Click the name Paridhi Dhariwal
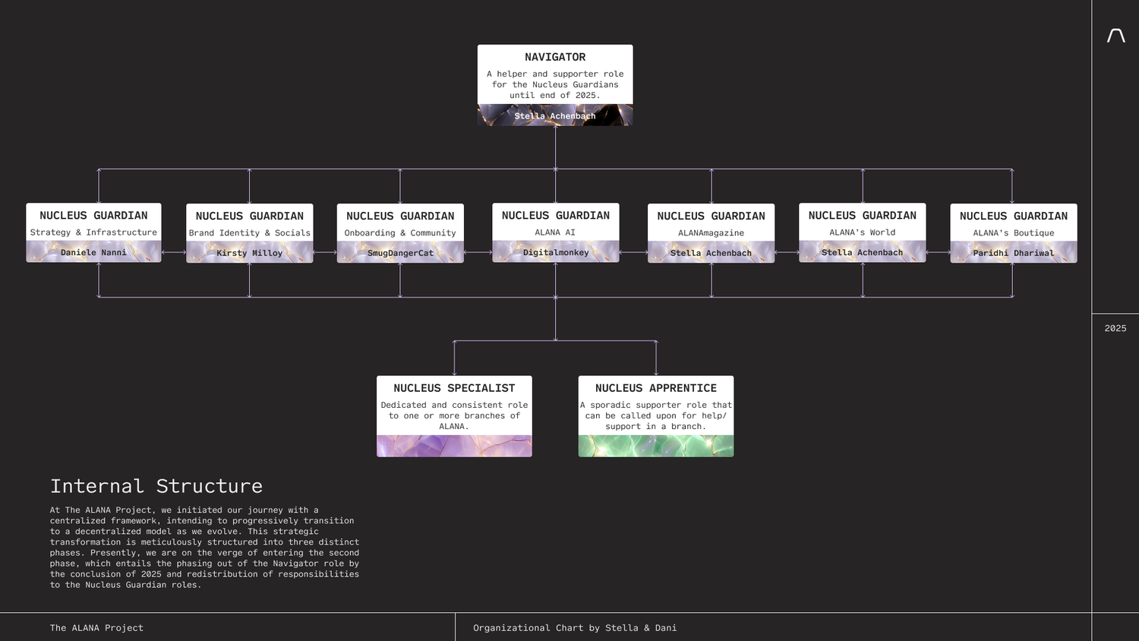 1014,253
